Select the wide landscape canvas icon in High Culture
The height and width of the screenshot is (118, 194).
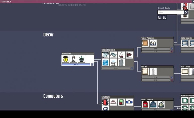(x=185, y=72)
